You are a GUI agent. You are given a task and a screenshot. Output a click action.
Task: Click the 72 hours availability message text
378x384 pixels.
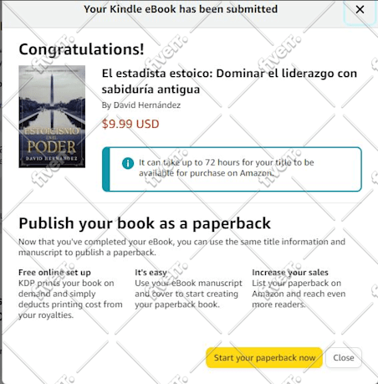tap(227, 167)
